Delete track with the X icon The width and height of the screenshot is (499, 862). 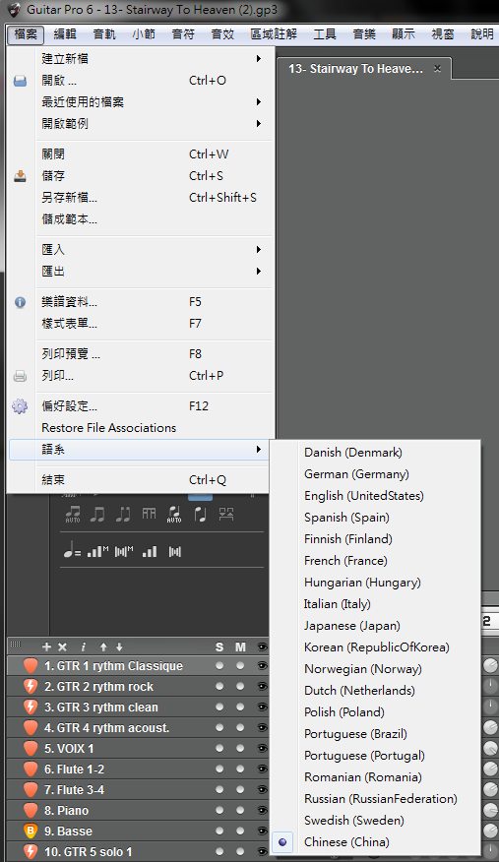click(62, 647)
